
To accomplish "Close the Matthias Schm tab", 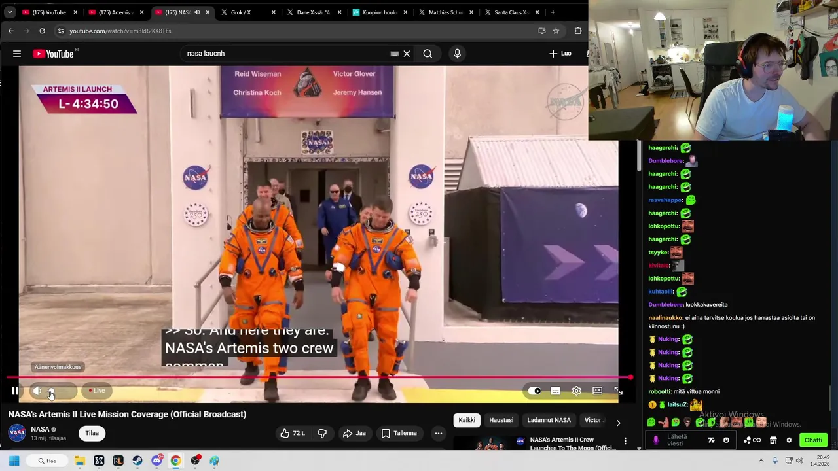I will [471, 12].
